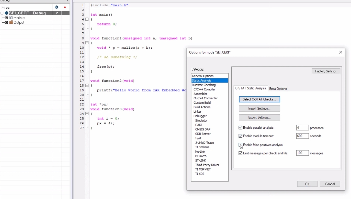351x199 pixels.
Task: Click the Output folder icon
Action: [x=11, y=22]
